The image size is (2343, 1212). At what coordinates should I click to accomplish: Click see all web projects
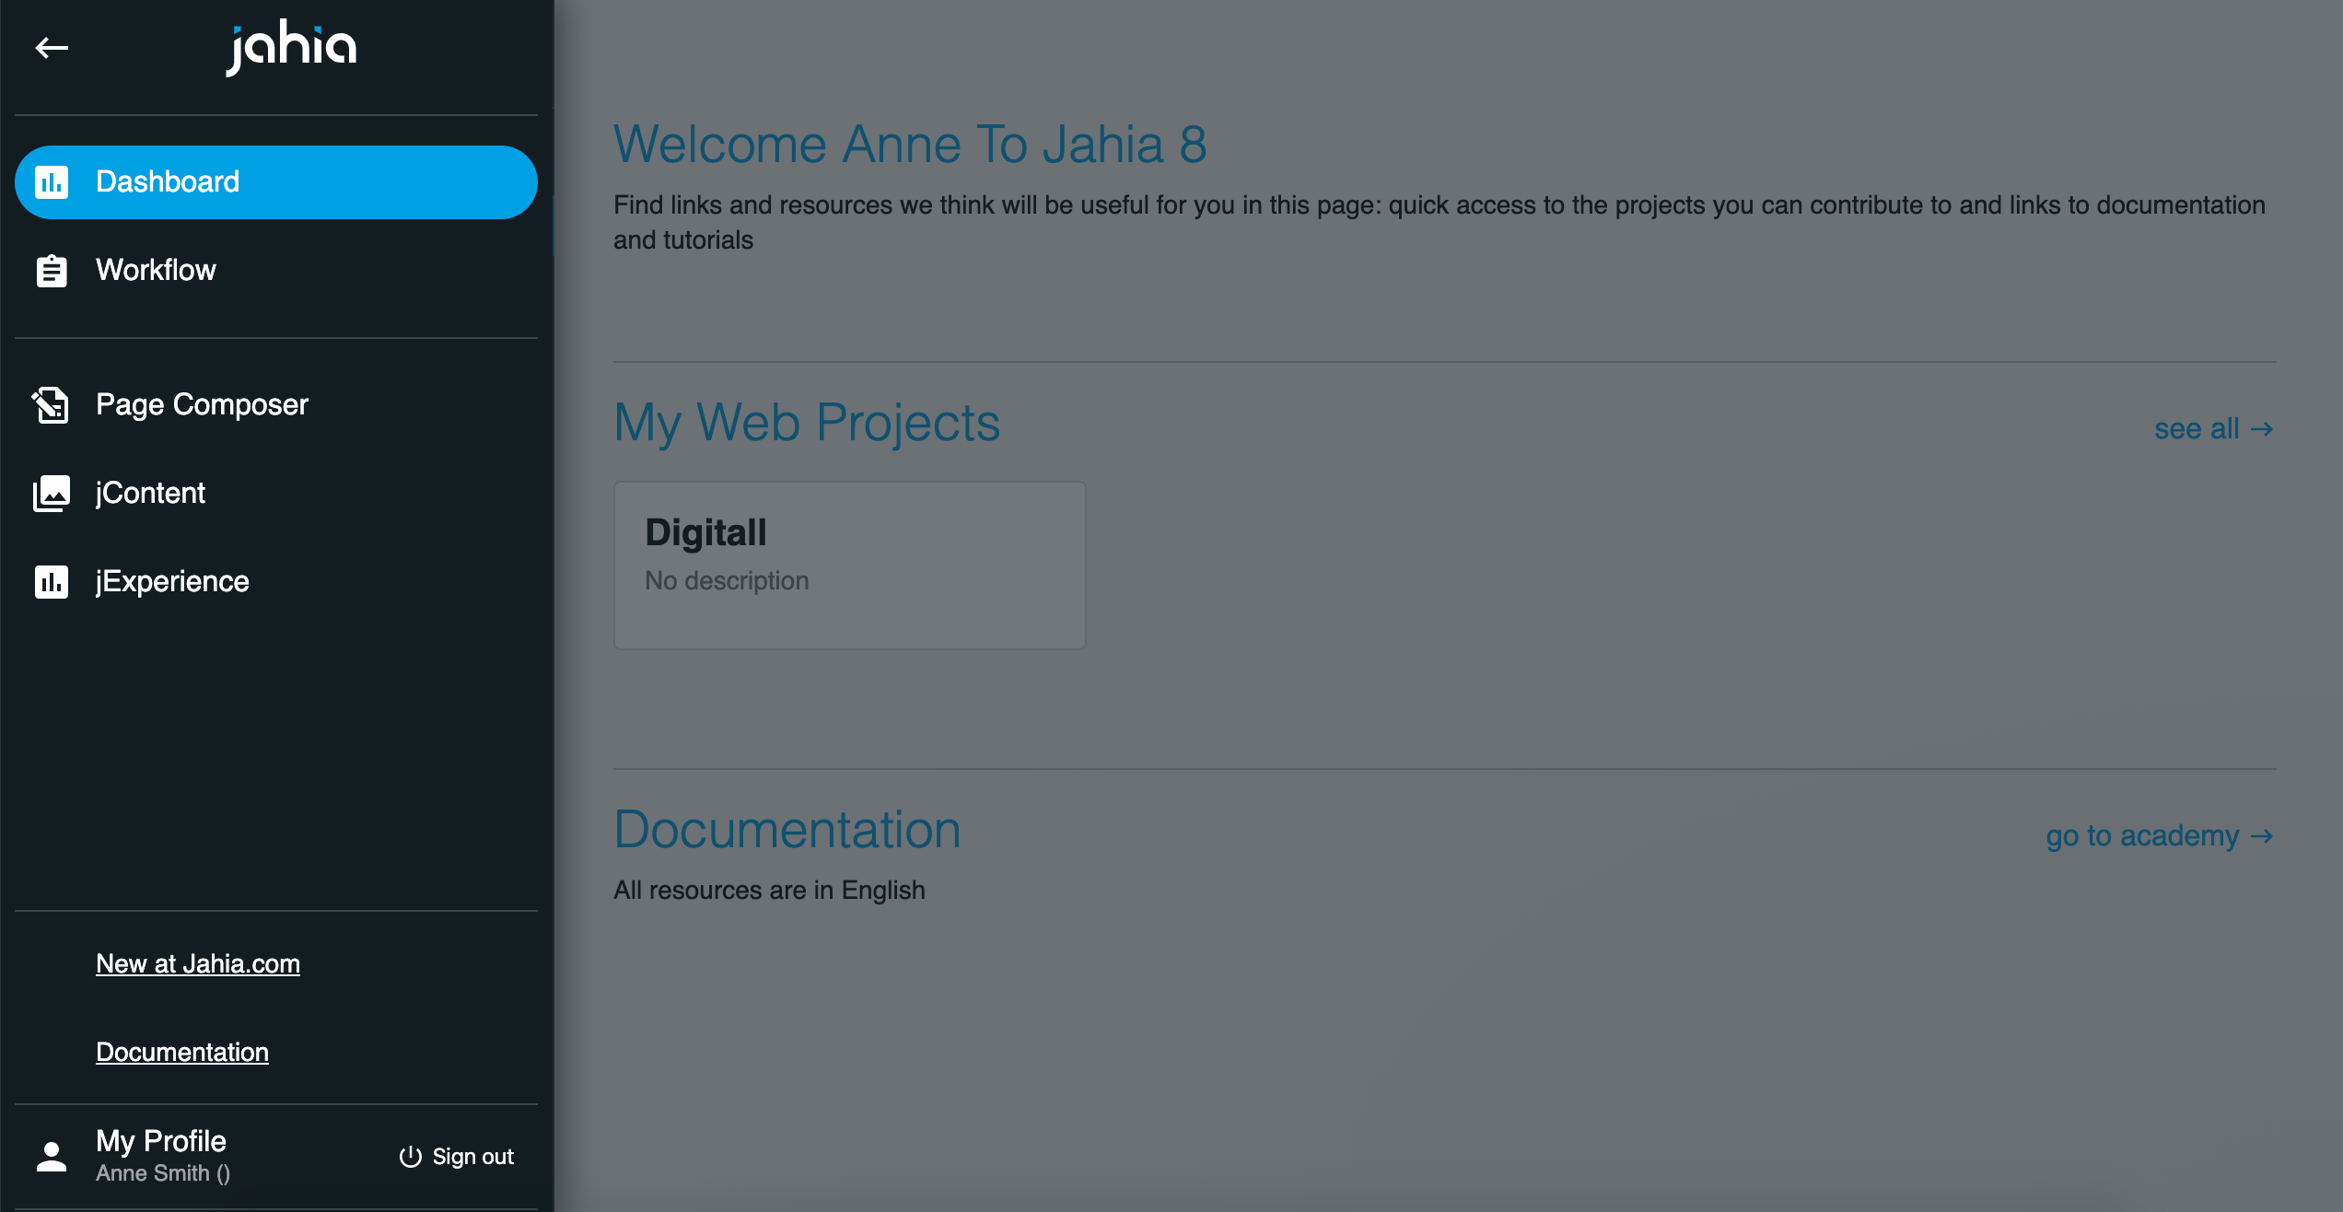[2213, 429]
